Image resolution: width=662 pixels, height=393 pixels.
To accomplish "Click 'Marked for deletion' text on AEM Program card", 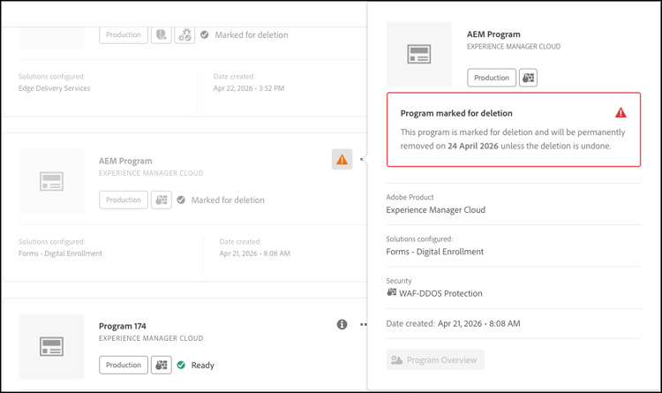I will click(228, 200).
